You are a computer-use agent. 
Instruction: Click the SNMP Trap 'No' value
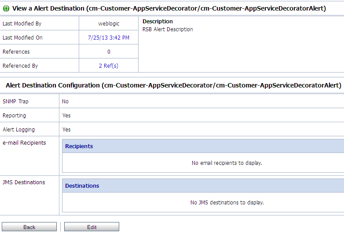[66, 102]
